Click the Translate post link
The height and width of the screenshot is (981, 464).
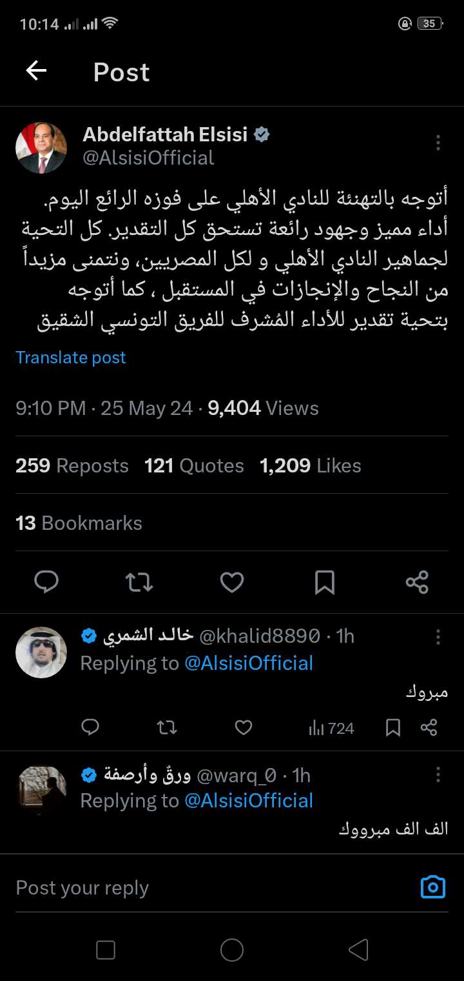71,358
